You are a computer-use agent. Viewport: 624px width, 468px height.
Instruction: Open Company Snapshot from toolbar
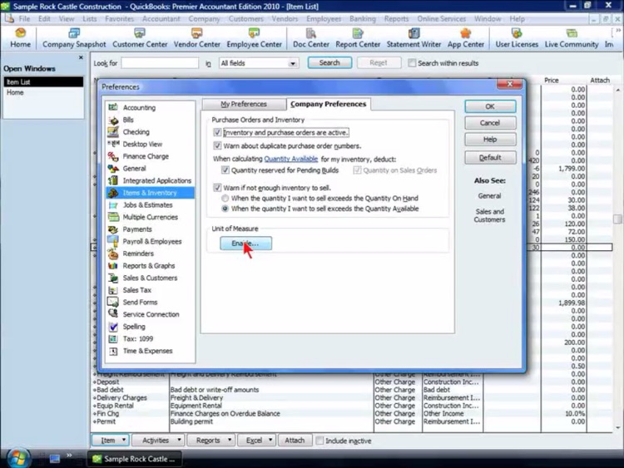point(74,38)
